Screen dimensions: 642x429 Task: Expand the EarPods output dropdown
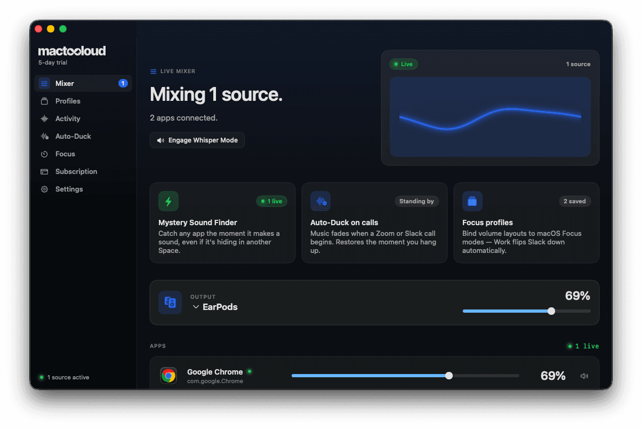(x=215, y=307)
